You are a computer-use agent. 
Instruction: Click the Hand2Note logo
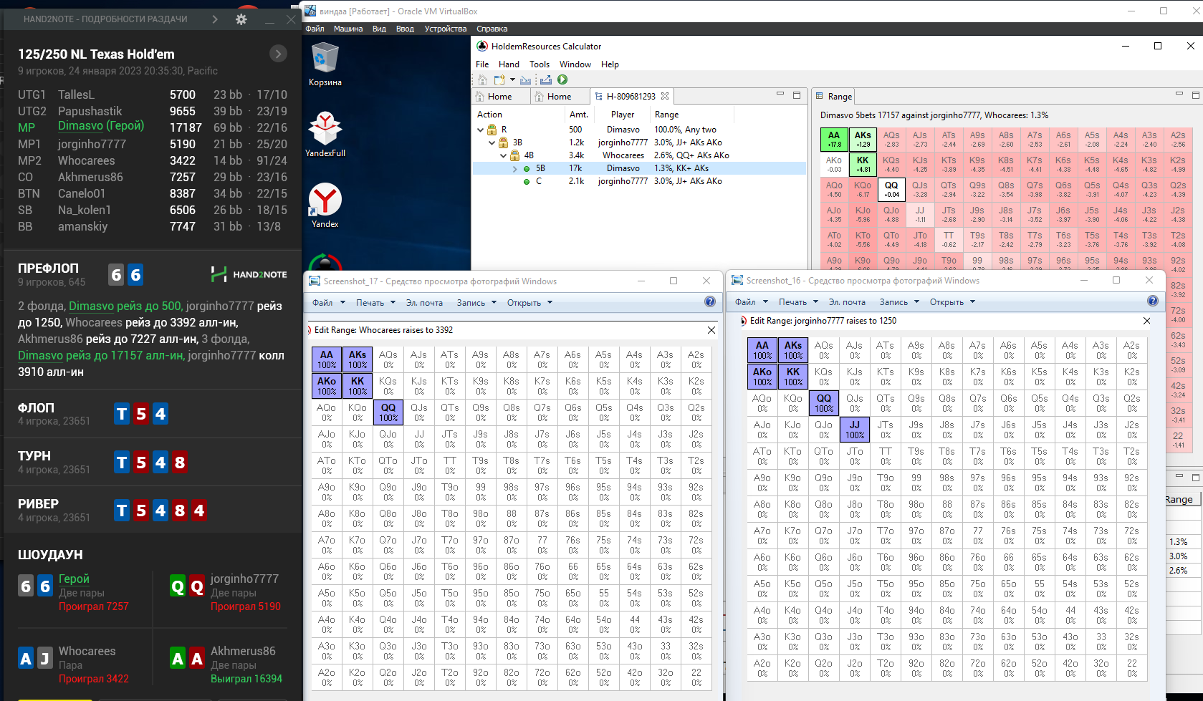(x=249, y=274)
